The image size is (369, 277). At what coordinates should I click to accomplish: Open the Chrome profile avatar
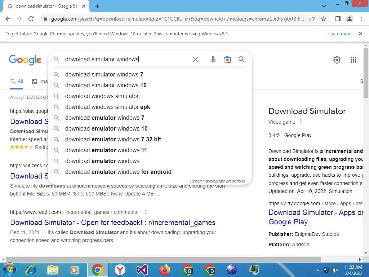click(x=350, y=19)
